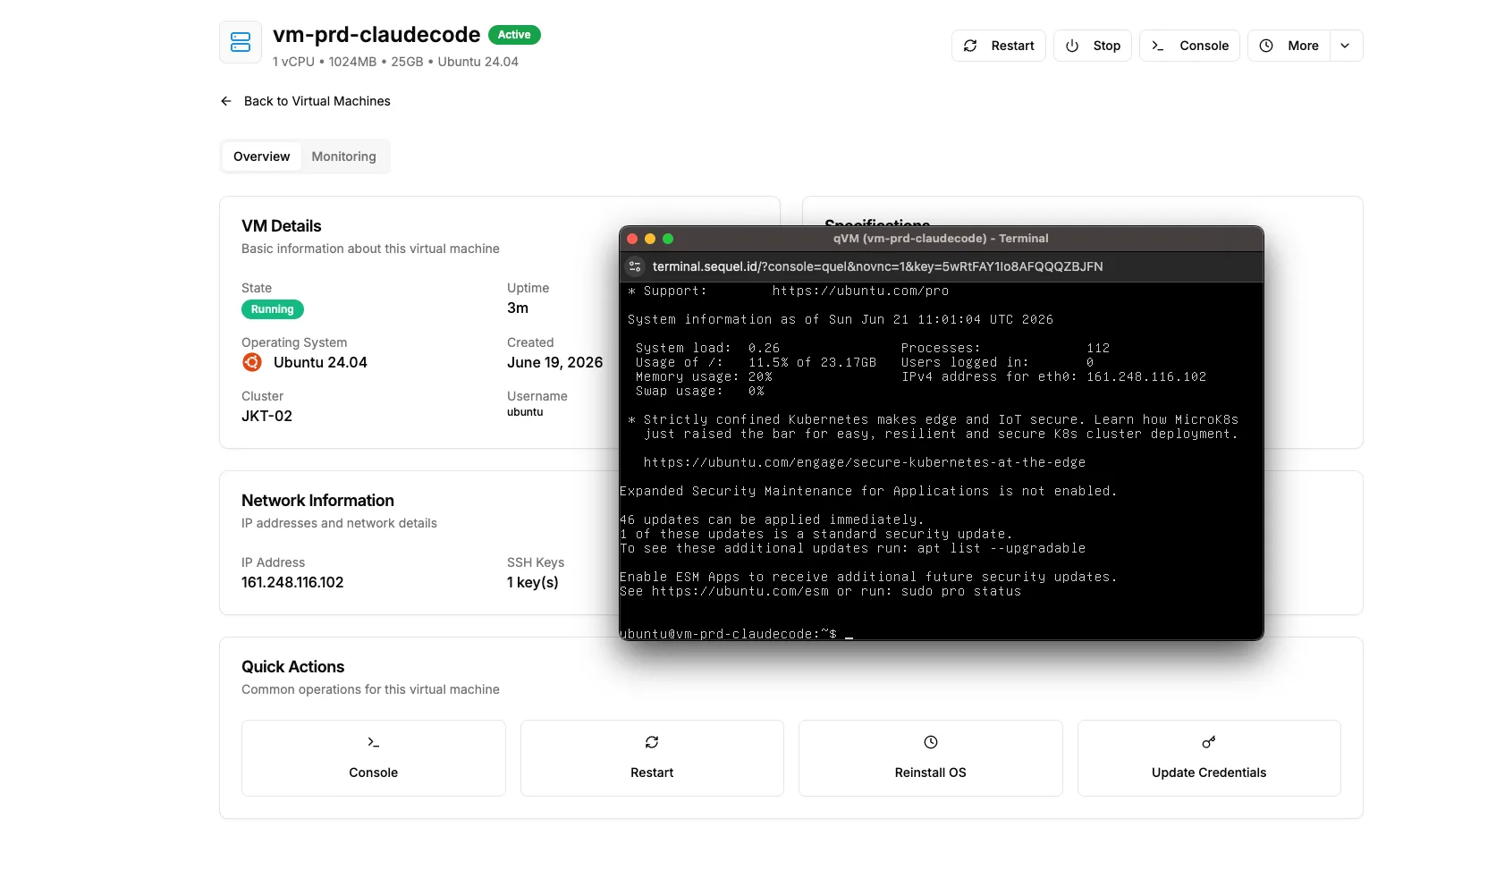Click the qVM Terminal window title bar

[941, 239]
